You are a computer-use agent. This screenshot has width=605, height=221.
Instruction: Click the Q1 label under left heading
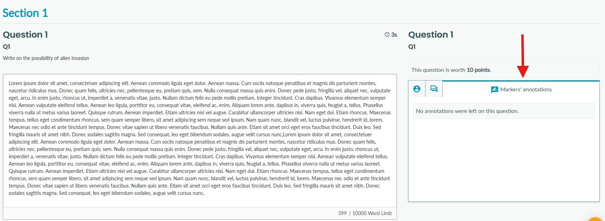[x=7, y=47]
